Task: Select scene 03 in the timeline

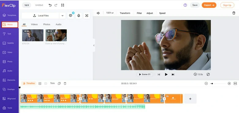Action: pos(115,99)
